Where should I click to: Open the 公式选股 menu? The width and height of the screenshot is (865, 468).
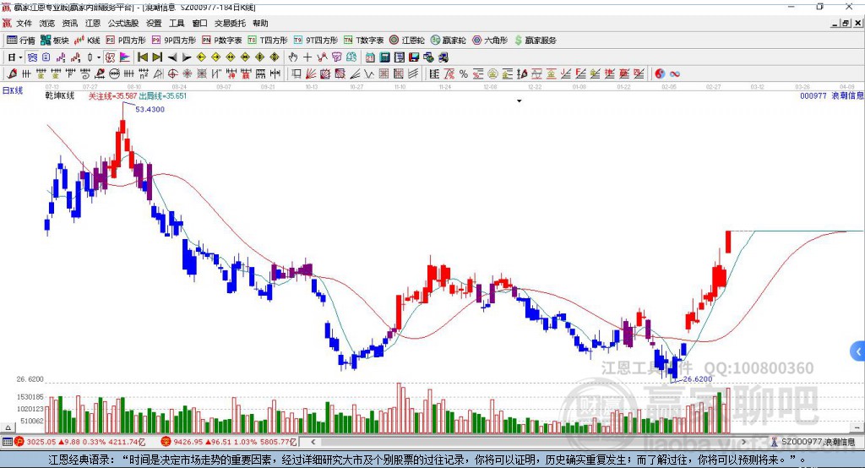(x=123, y=23)
